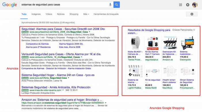
Task: Click the LightInTheBox alarm system product image
Action: tap(135, 71)
